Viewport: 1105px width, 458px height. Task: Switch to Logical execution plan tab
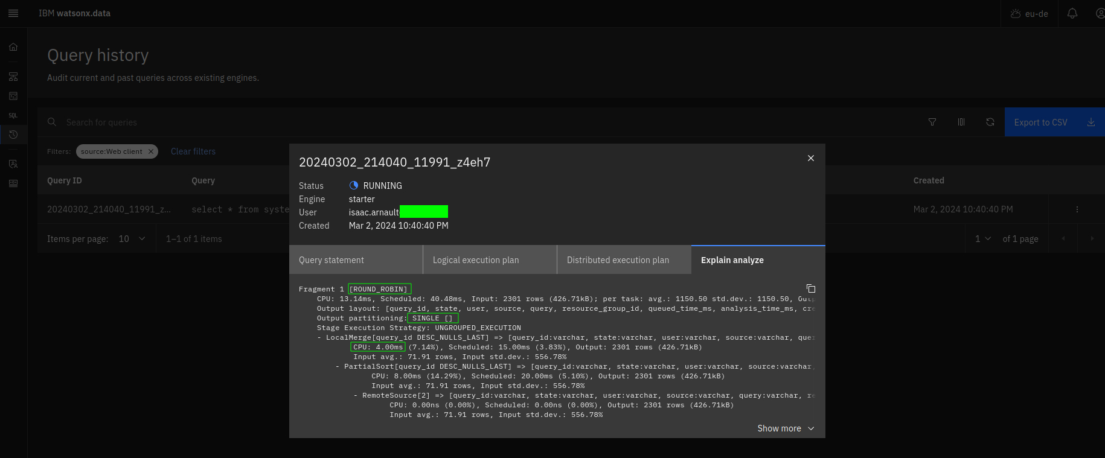pos(490,260)
